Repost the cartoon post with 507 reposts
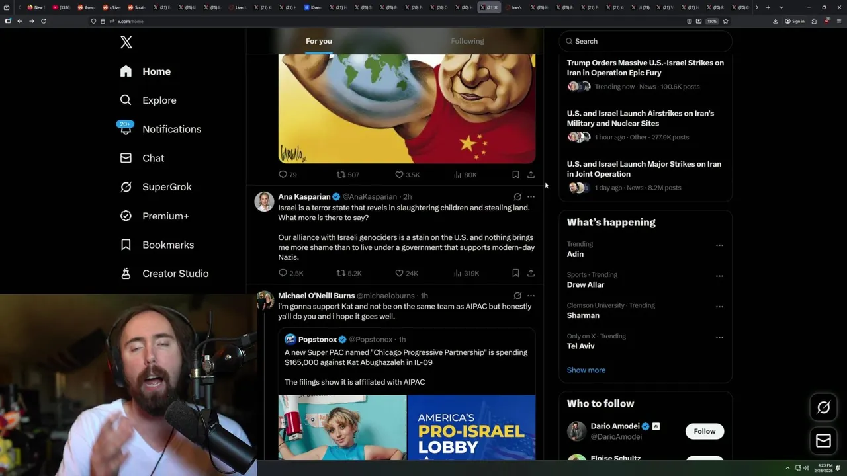The width and height of the screenshot is (847, 476). point(347,175)
